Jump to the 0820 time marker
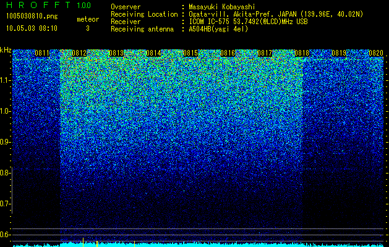This screenshot has width=389, height=247. coord(376,53)
